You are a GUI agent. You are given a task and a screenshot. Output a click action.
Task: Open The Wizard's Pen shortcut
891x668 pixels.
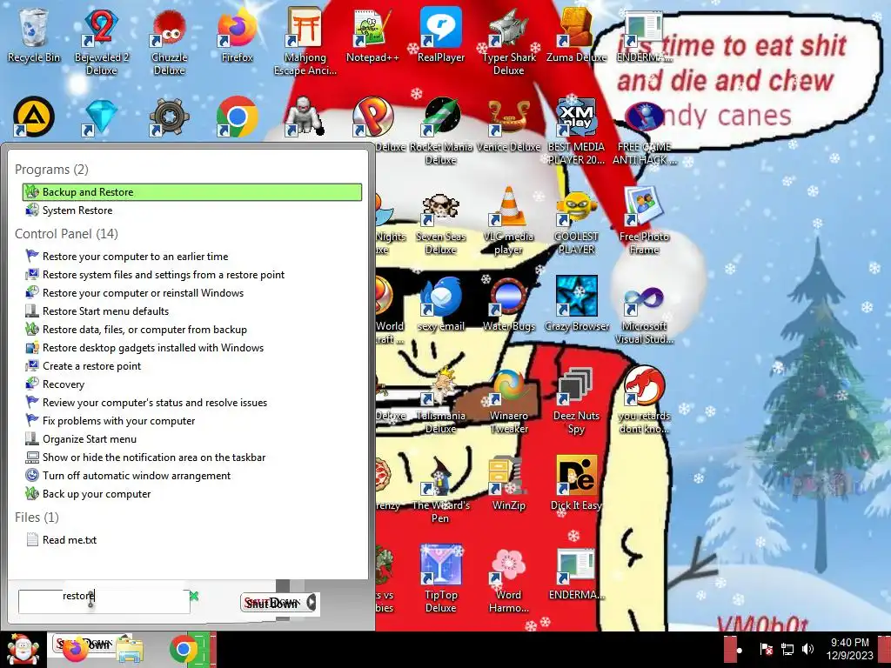(441, 489)
